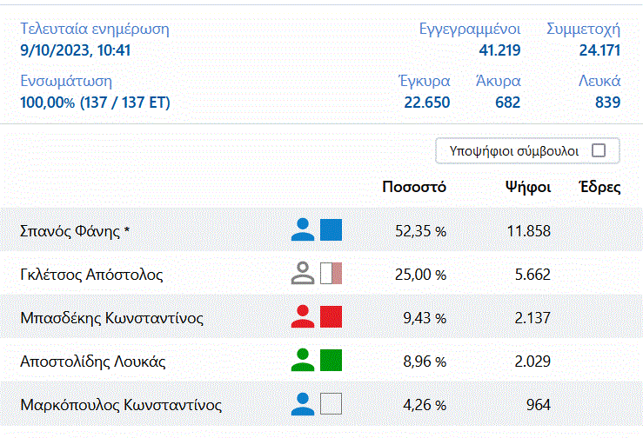The height and width of the screenshot is (438, 643).
Task: Click the empty square for Μαρκόπουλος Κωνσταντίνος
Action: [x=331, y=404]
